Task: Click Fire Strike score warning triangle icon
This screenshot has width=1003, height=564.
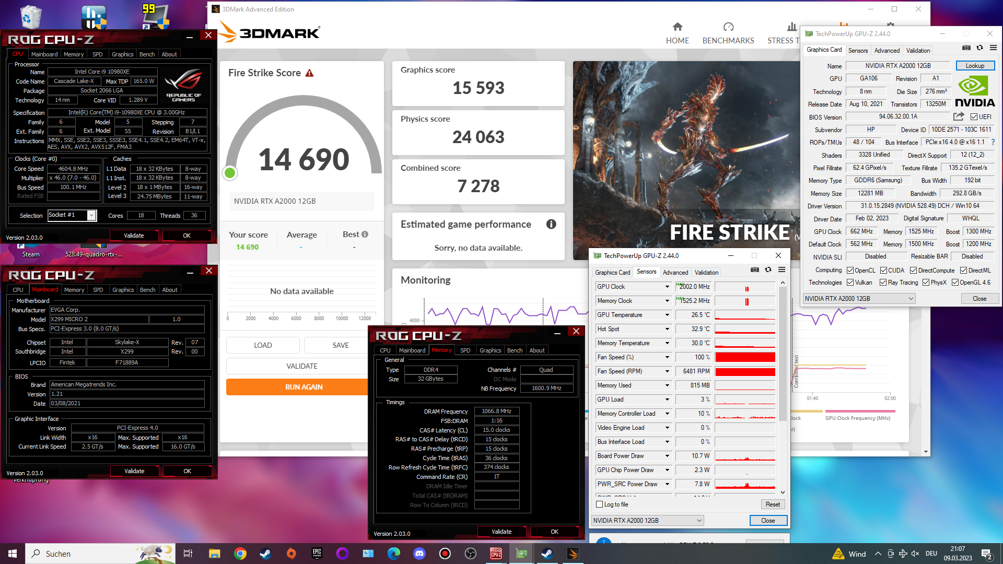Action: click(309, 73)
